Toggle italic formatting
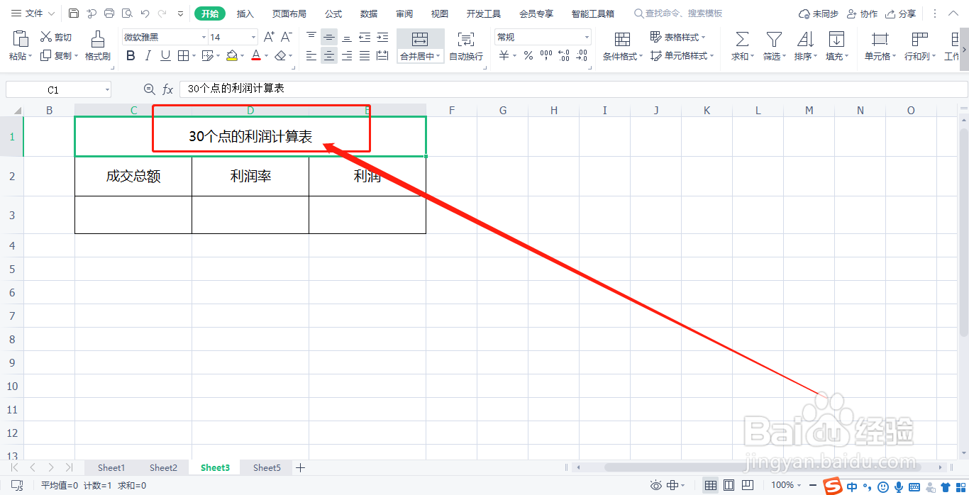The image size is (969, 495). pos(147,55)
